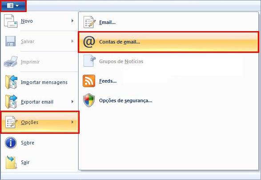Viewport: 261px width, 180px height.
Task: Open the blue application menu button
Action: tap(13, 6)
